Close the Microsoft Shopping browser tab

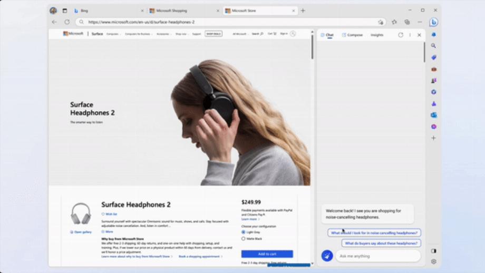click(218, 11)
